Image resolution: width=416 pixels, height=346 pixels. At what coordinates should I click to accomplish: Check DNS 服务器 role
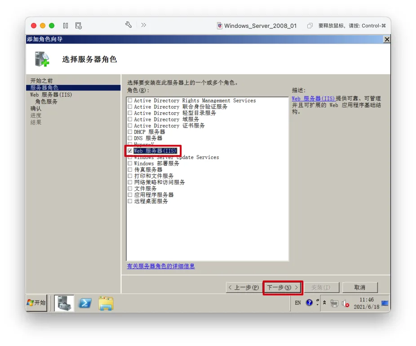point(130,138)
